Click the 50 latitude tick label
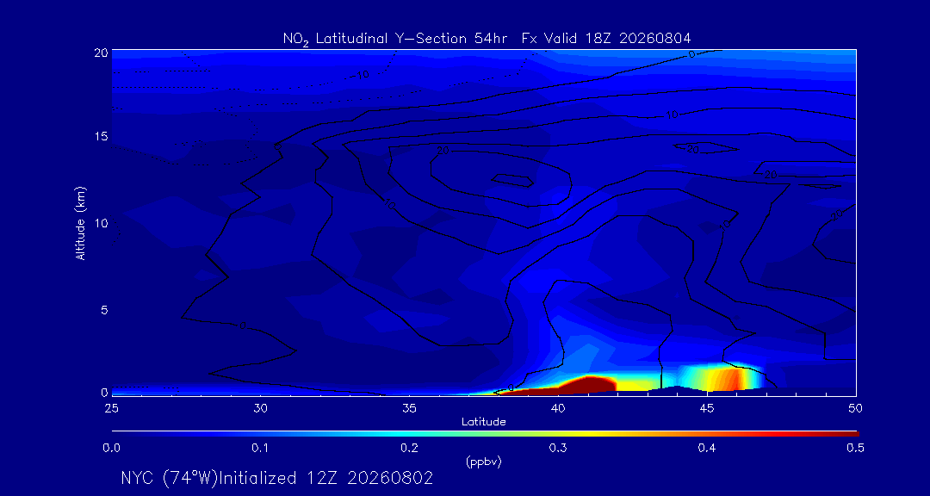The width and height of the screenshot is (930, 496). (x=856, y=409)
